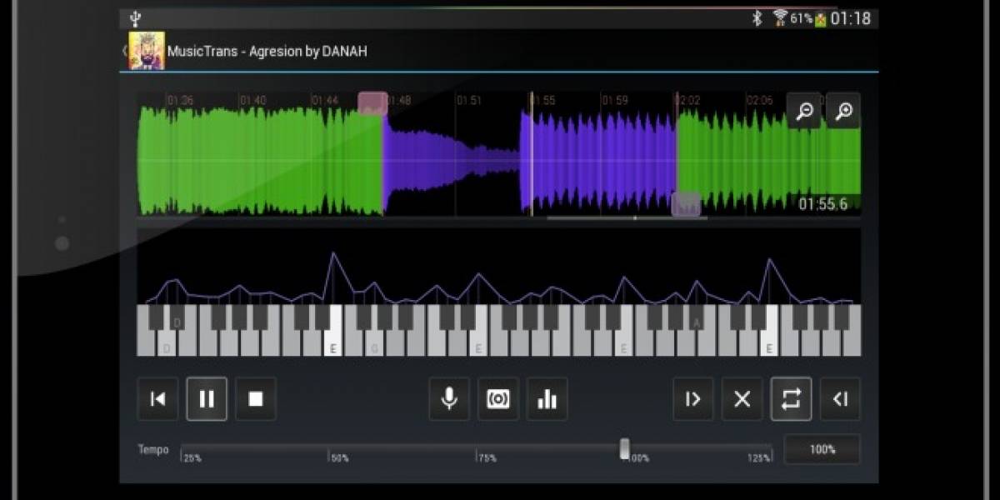The height and width of the screenshot is (500, 1000).
Task: Stop playback with the square button
Action: pos(256,399)
